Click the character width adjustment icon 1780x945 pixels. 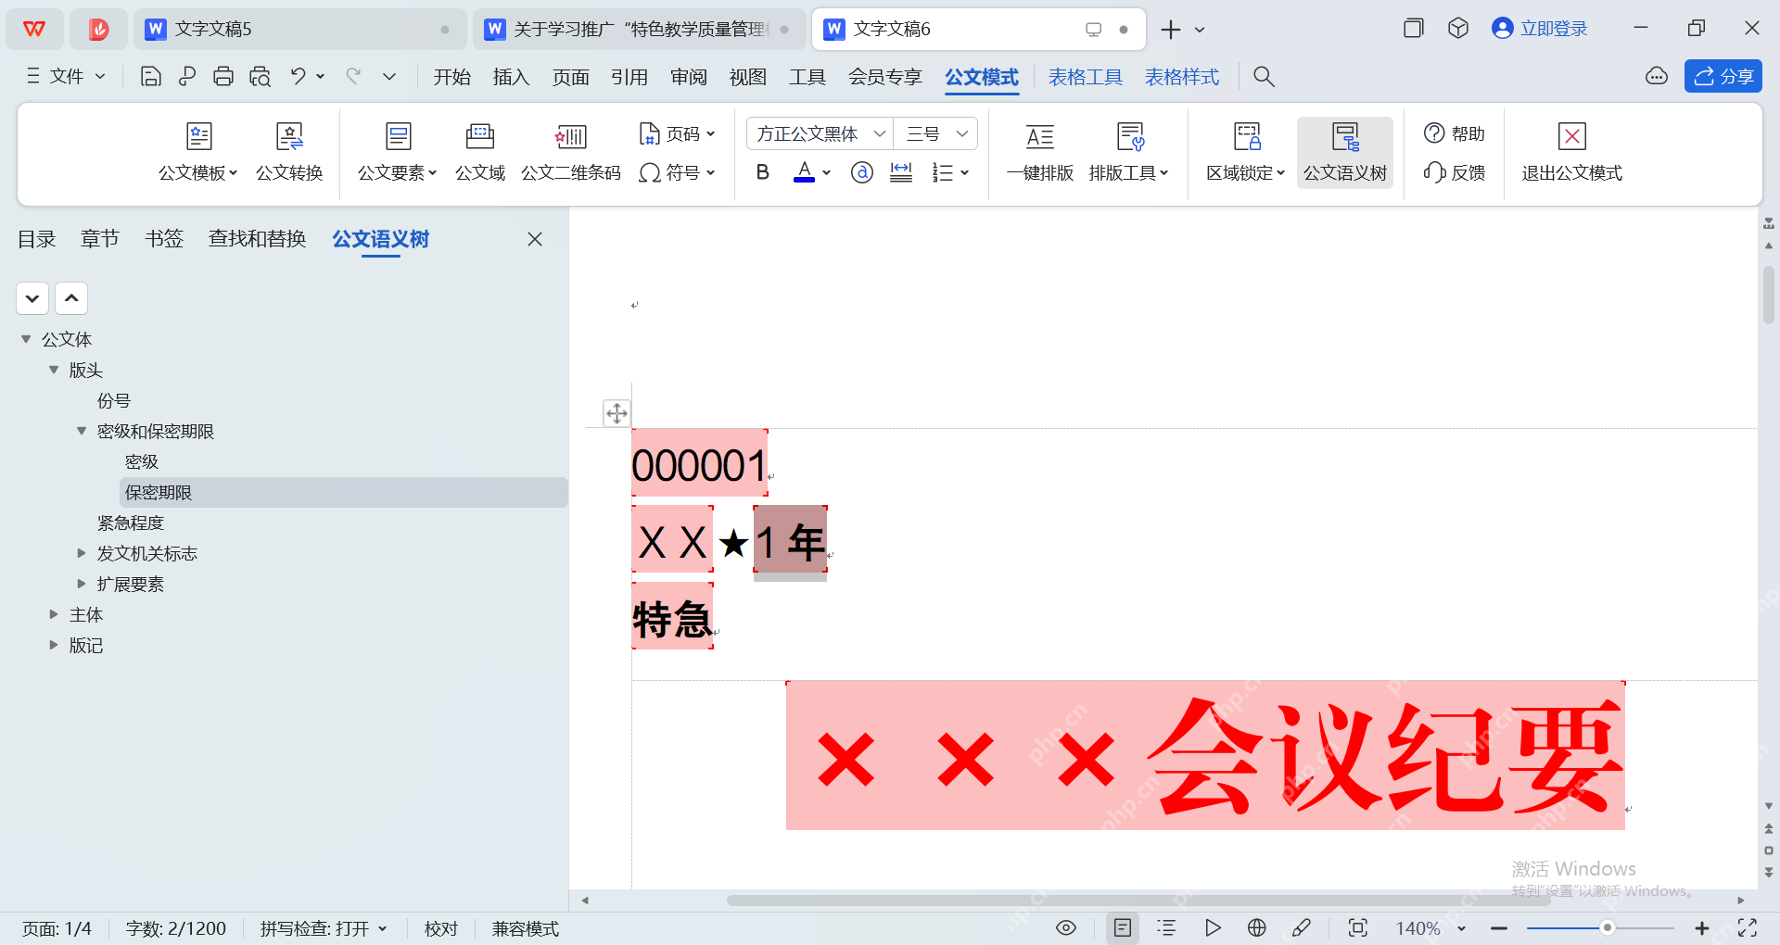tap(901, 172)
